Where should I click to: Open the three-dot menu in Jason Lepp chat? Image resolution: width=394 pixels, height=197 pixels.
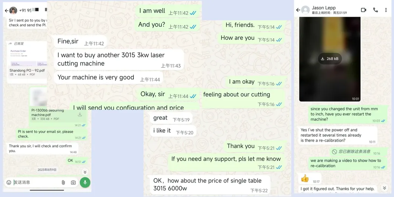[386, 10]
